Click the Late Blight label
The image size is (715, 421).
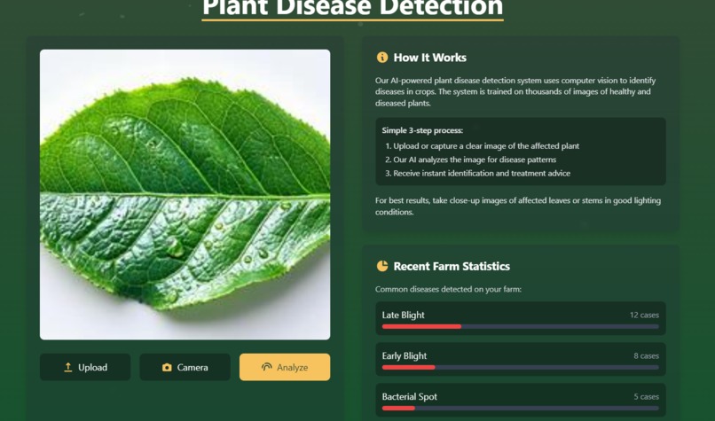(x=403, y=315)
